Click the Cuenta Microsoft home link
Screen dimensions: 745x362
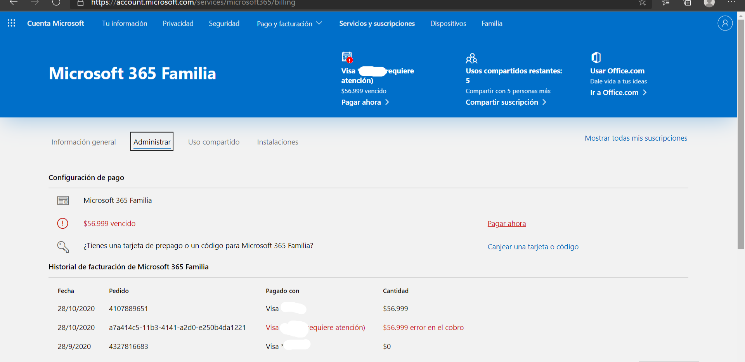(55, 24)
